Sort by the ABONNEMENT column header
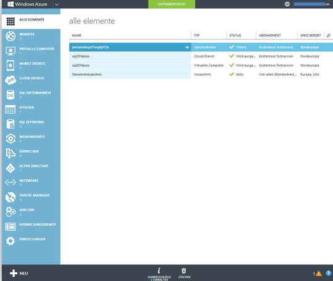This screenshot has height=281, width=333. 269,36
